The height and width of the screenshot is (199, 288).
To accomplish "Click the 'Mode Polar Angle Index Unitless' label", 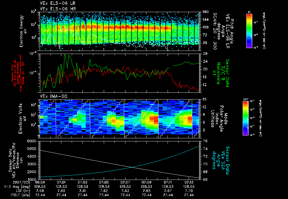I will [219, 118].
